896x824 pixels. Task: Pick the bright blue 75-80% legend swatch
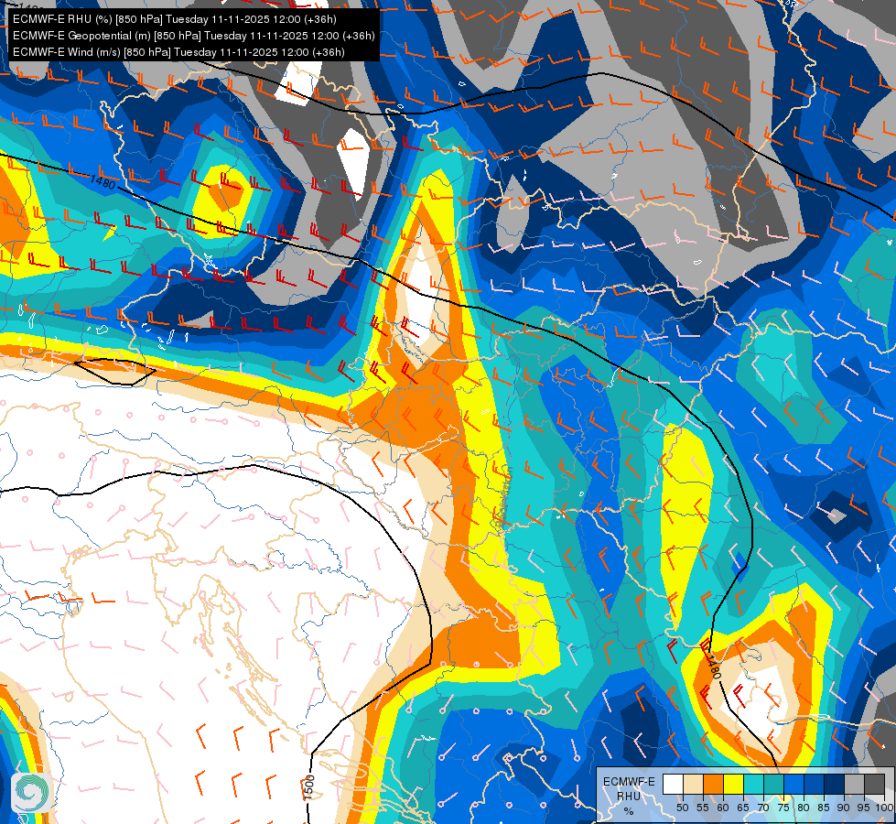pyautogui.click(x=793, y=784)
